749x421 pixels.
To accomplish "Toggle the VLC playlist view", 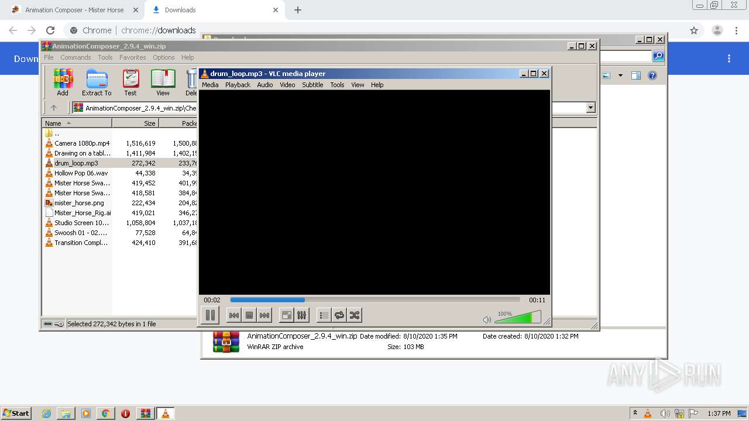I will (x=324, y=315).
